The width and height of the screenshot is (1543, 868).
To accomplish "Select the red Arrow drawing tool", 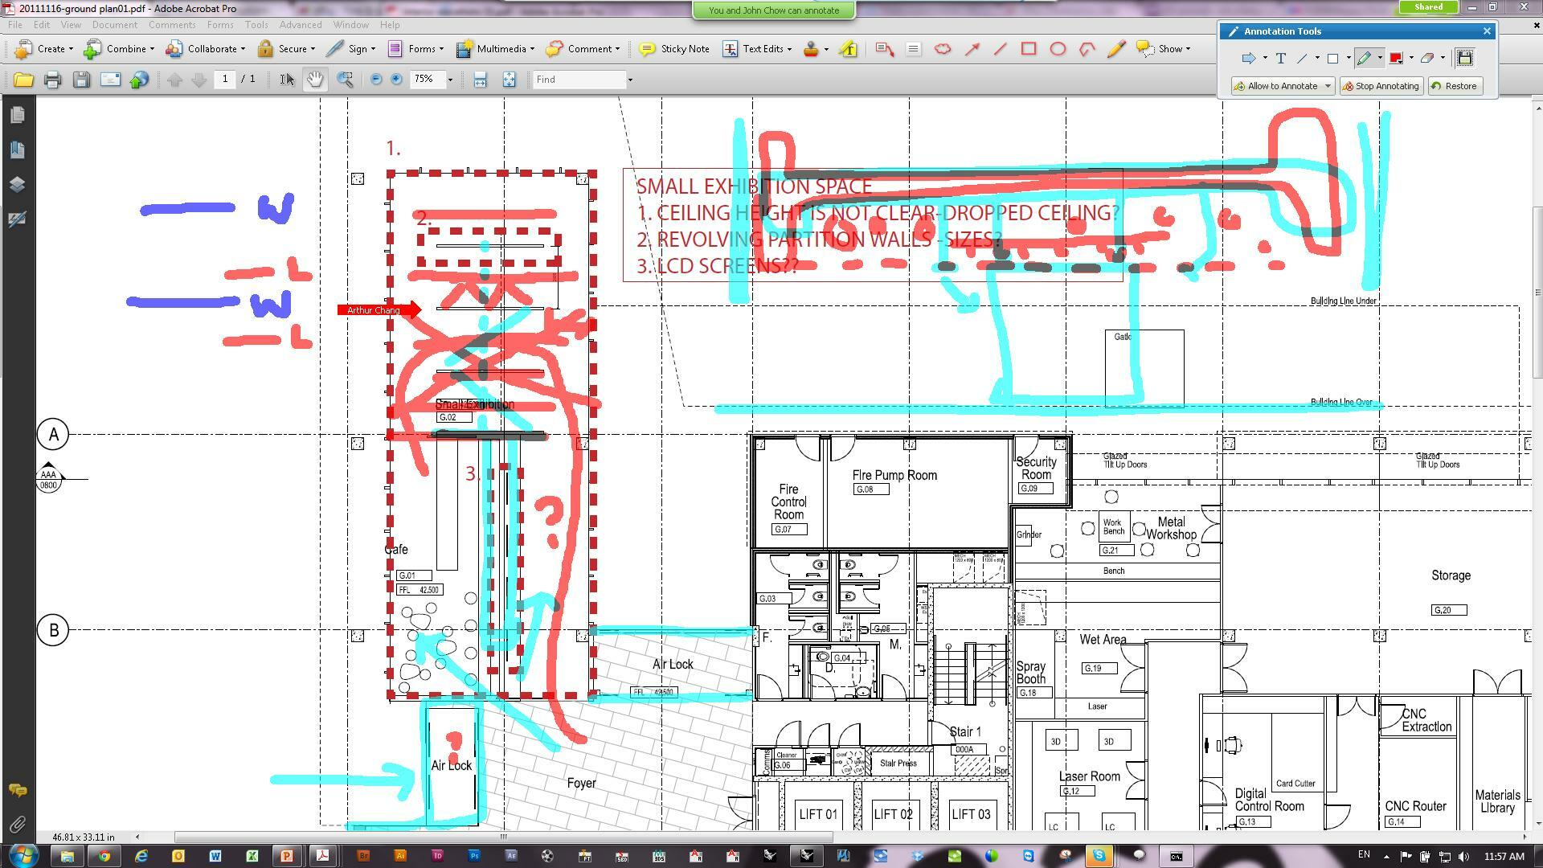I will point(972,49).
